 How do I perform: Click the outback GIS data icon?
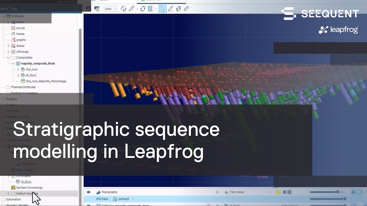point(115,199)
